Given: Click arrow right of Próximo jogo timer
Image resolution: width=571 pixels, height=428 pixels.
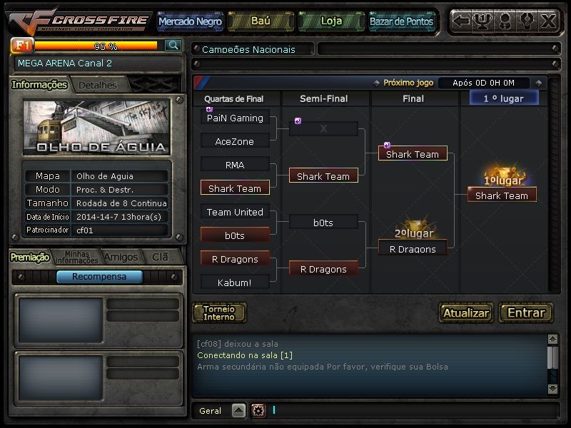Looking at the screenshot, I should [x=539, y=83].
